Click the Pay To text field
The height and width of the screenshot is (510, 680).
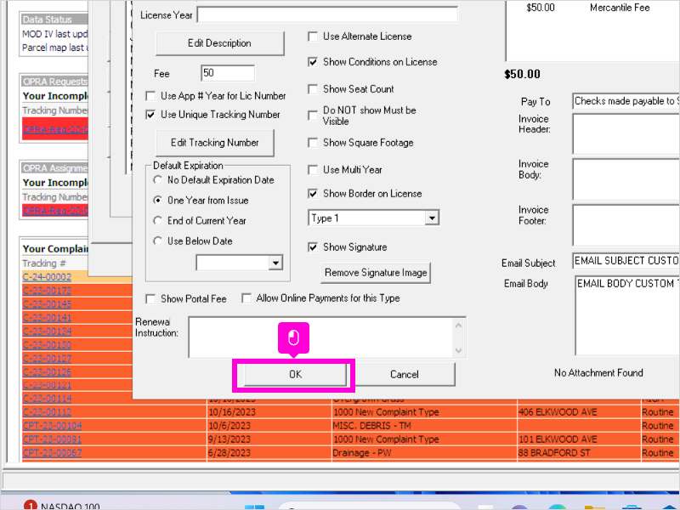626,101
